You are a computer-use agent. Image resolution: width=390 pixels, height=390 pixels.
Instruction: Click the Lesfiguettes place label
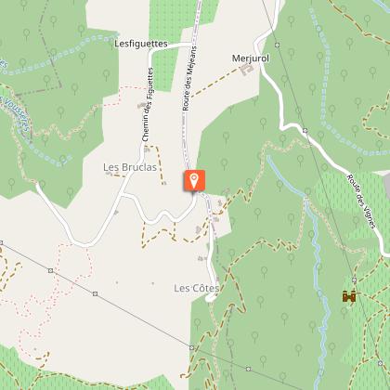pos(141,44)
